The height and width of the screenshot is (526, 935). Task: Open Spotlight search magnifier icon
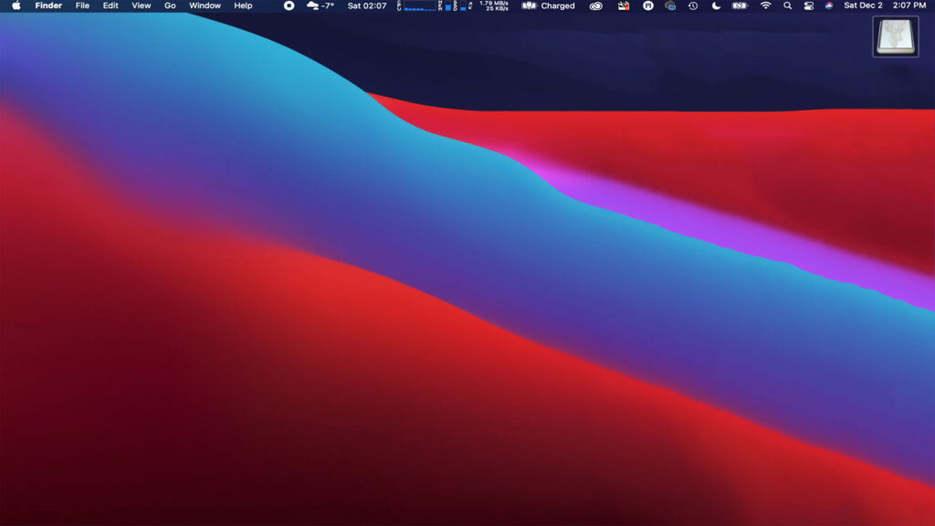(788, 5)
